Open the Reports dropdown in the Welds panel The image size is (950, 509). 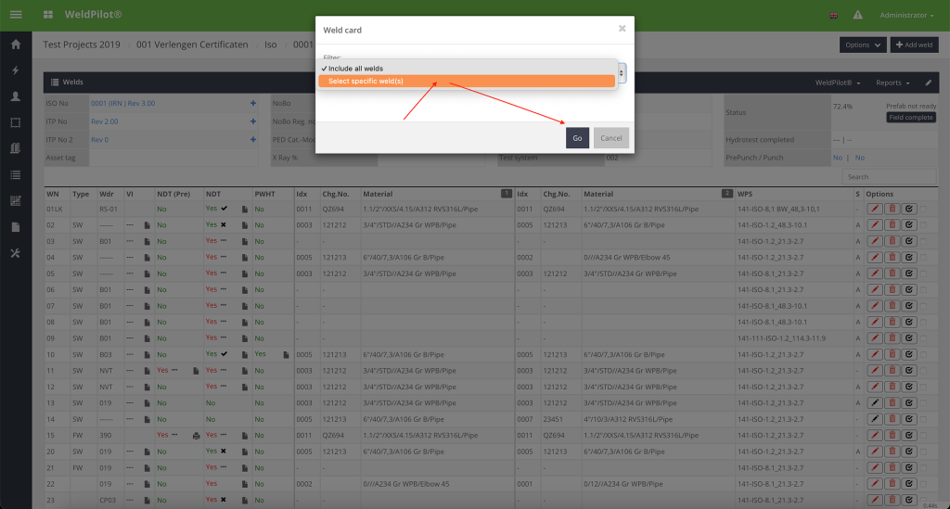(892, 83)
